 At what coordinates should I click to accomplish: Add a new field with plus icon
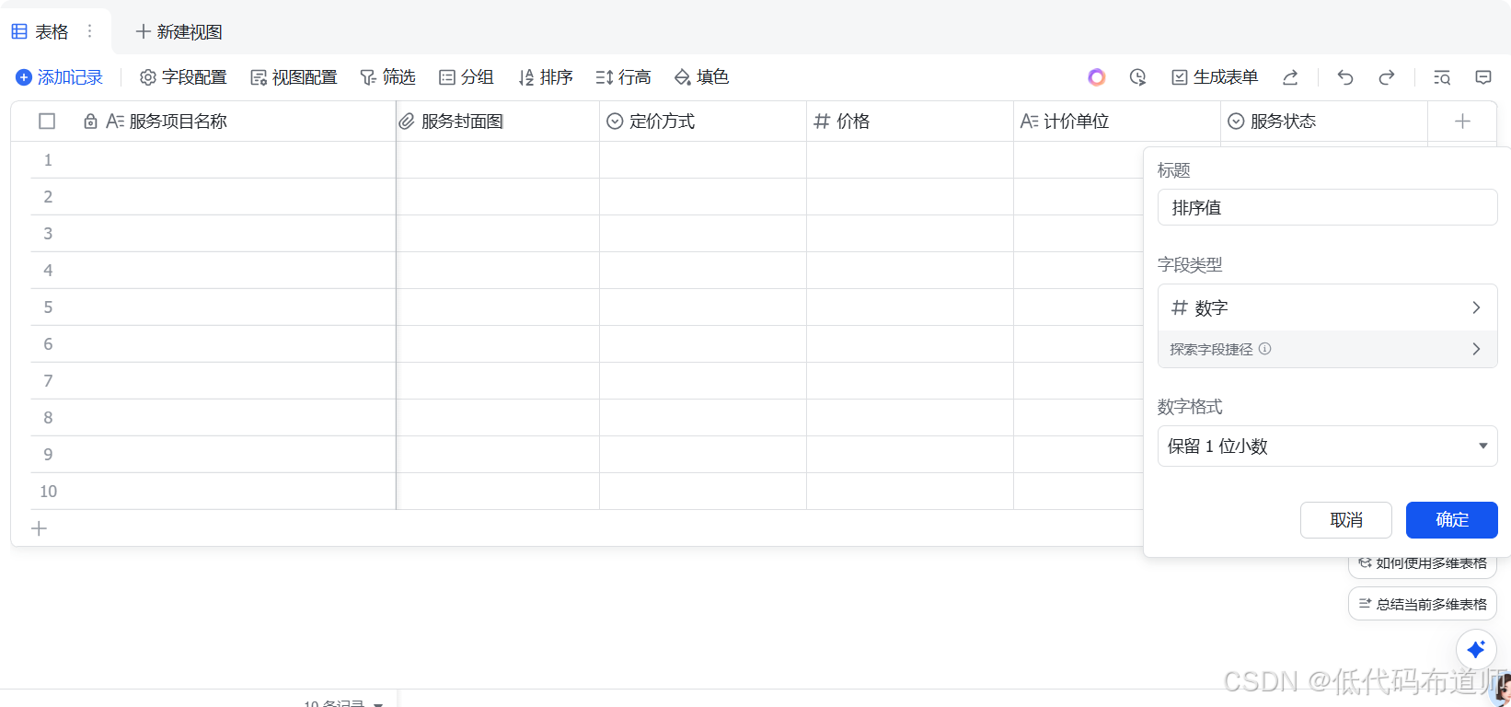point(1462,122)
